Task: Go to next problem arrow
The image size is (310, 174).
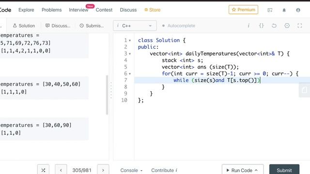Action: coord(103,170)
